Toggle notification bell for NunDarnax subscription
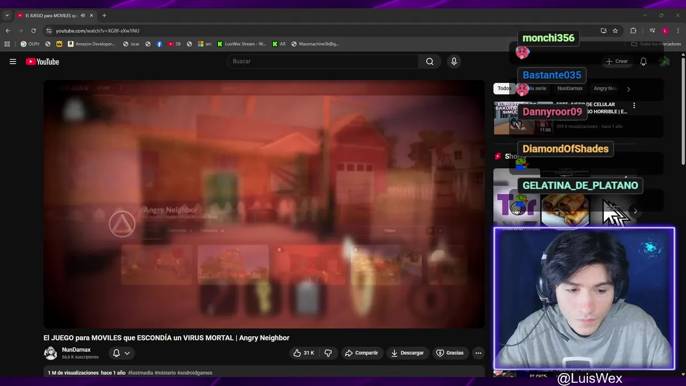This screenshot has width=686, height=386. click(116, 353)
